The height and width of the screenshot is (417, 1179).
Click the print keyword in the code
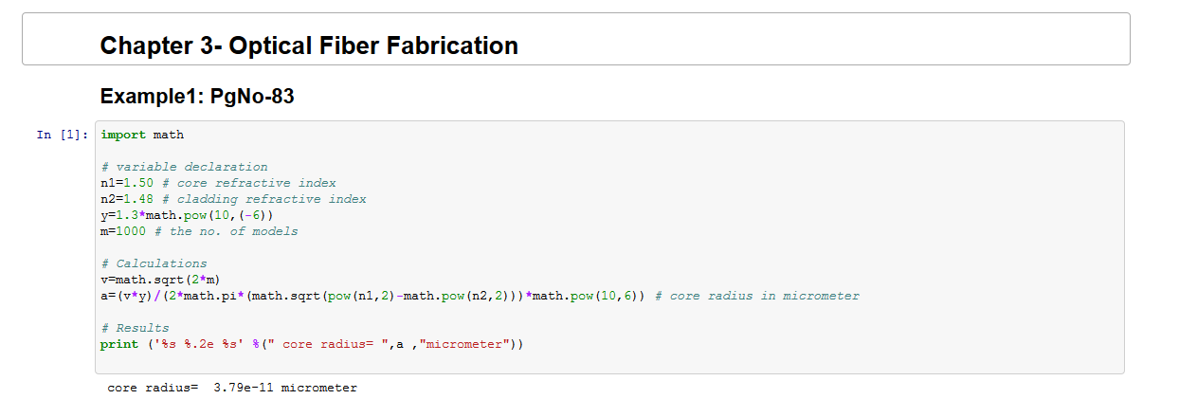coord(119,344)
